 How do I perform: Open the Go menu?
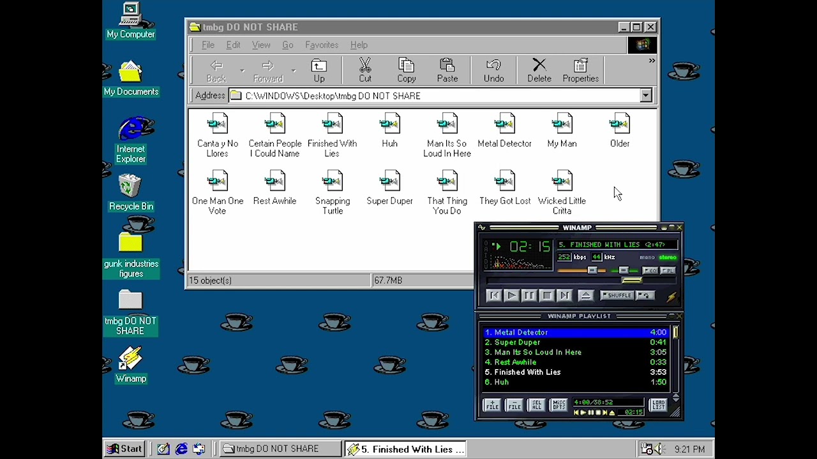[288, 45]
